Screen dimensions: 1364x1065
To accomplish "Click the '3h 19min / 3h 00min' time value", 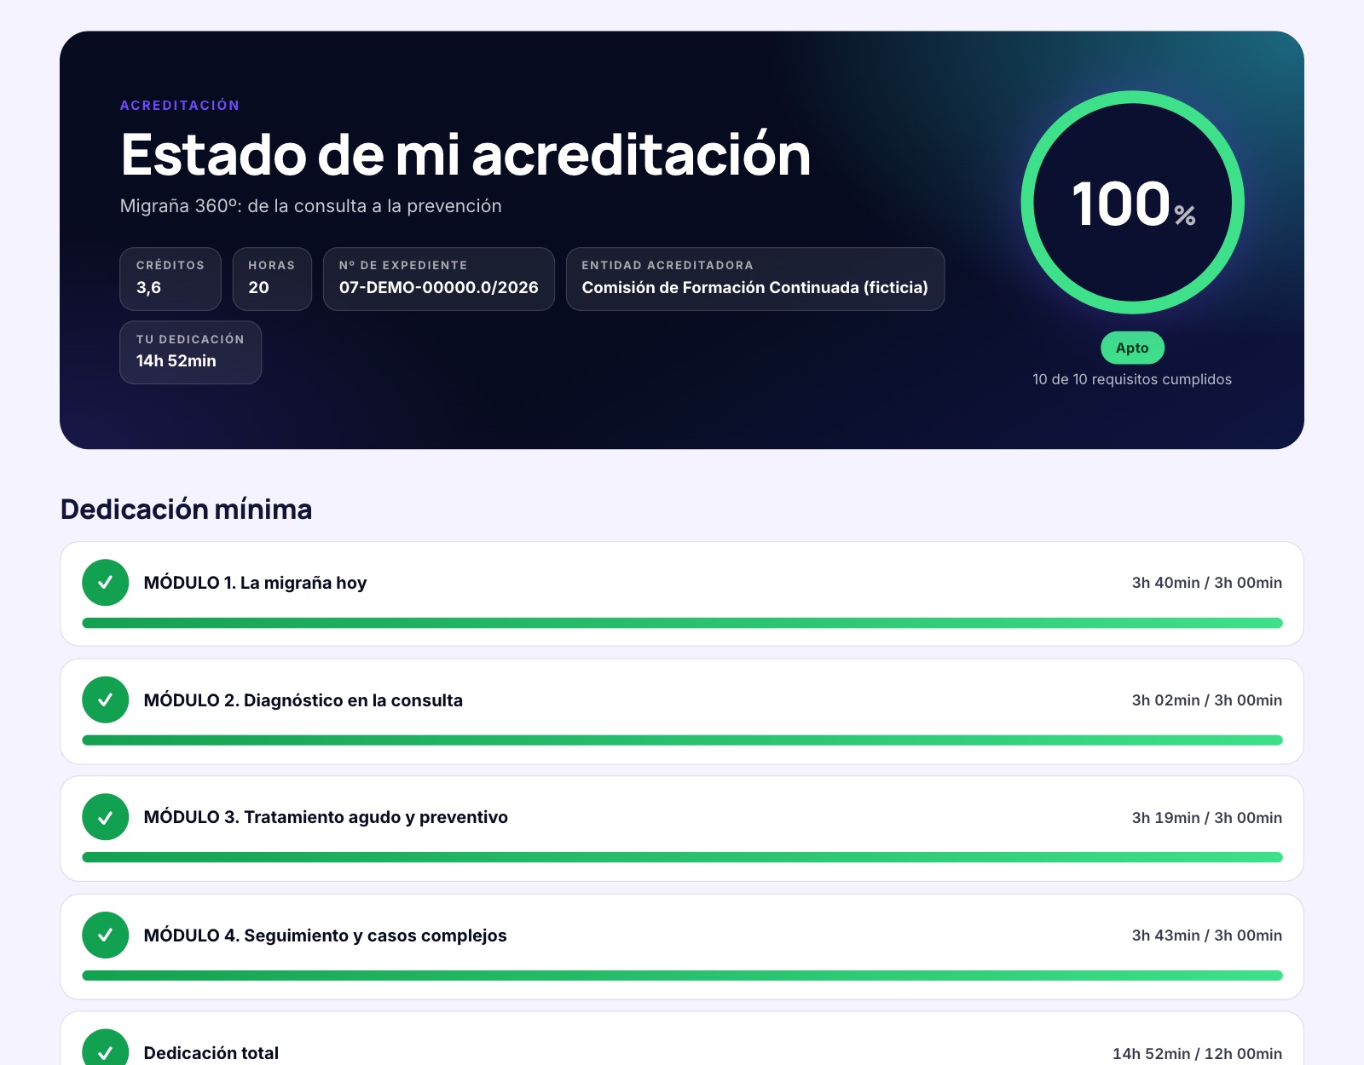I will [x=1206, y=818].
